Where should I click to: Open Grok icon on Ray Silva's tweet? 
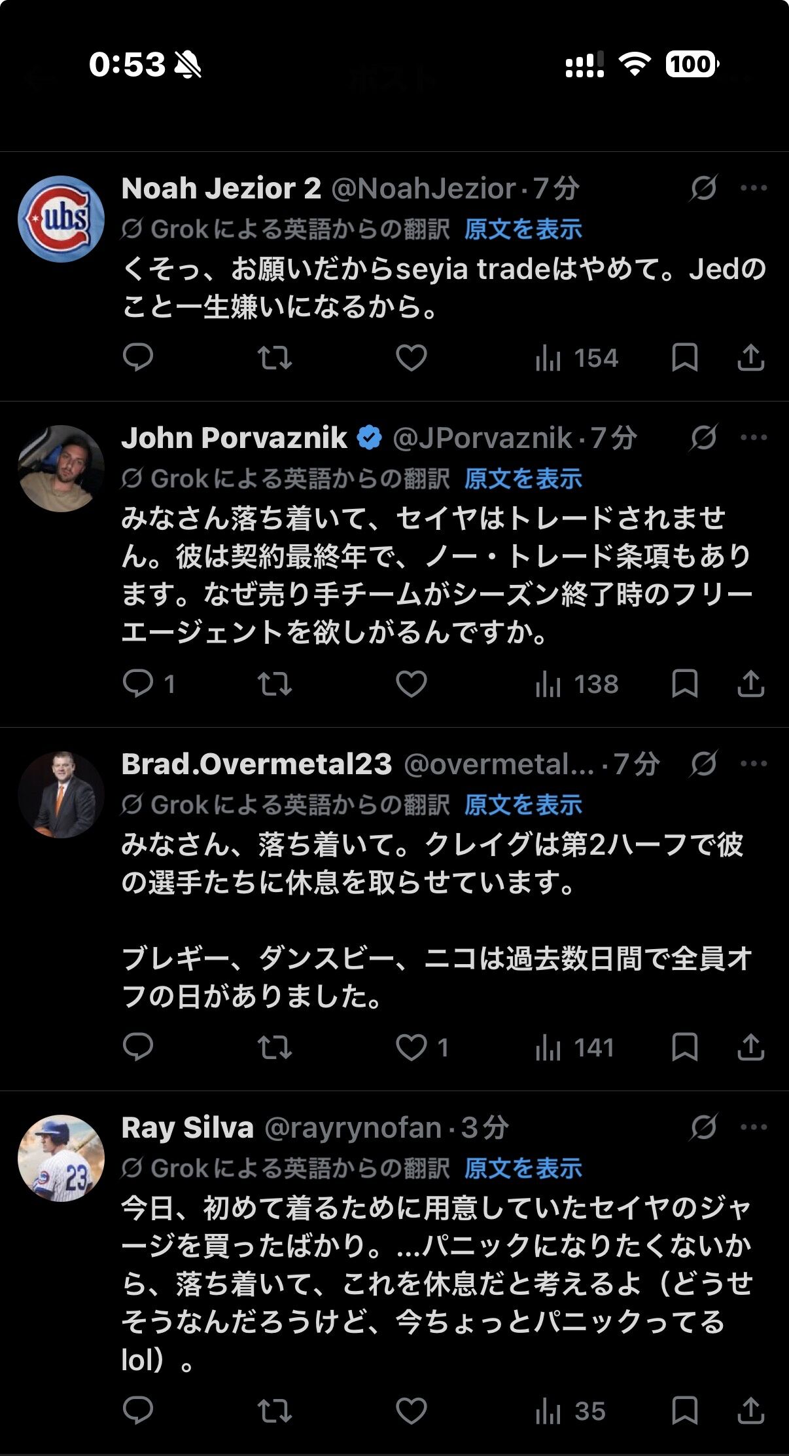click(x=703, y=1127)
